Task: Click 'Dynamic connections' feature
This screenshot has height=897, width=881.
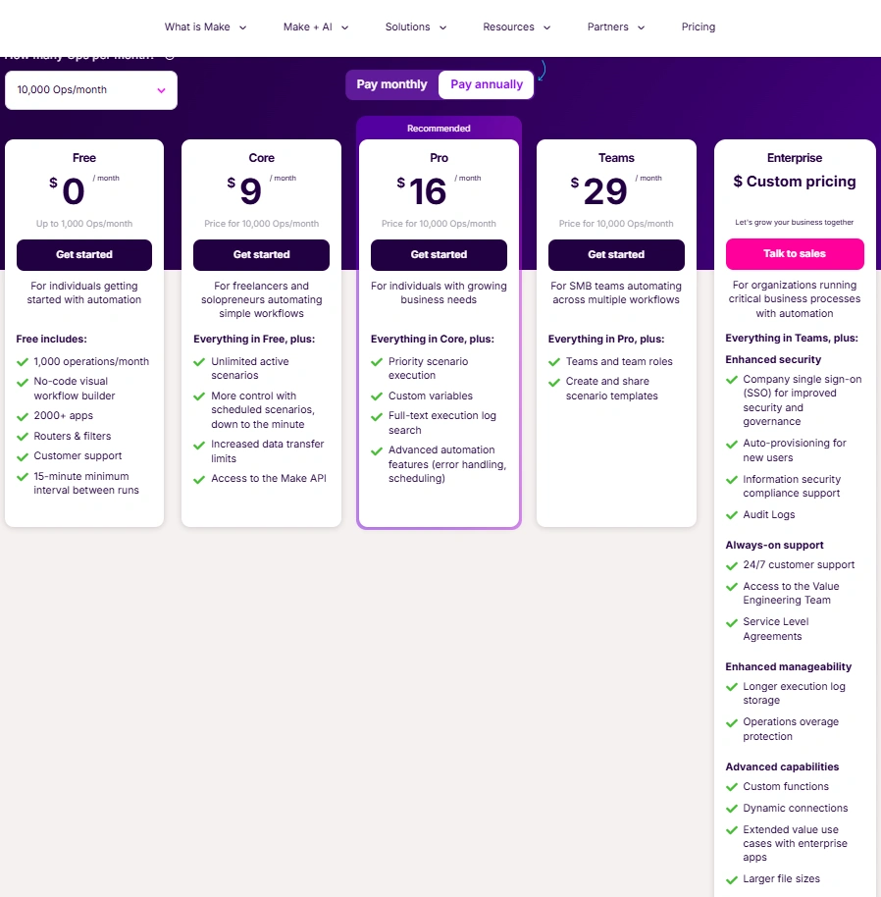Action: pos(796,809)
